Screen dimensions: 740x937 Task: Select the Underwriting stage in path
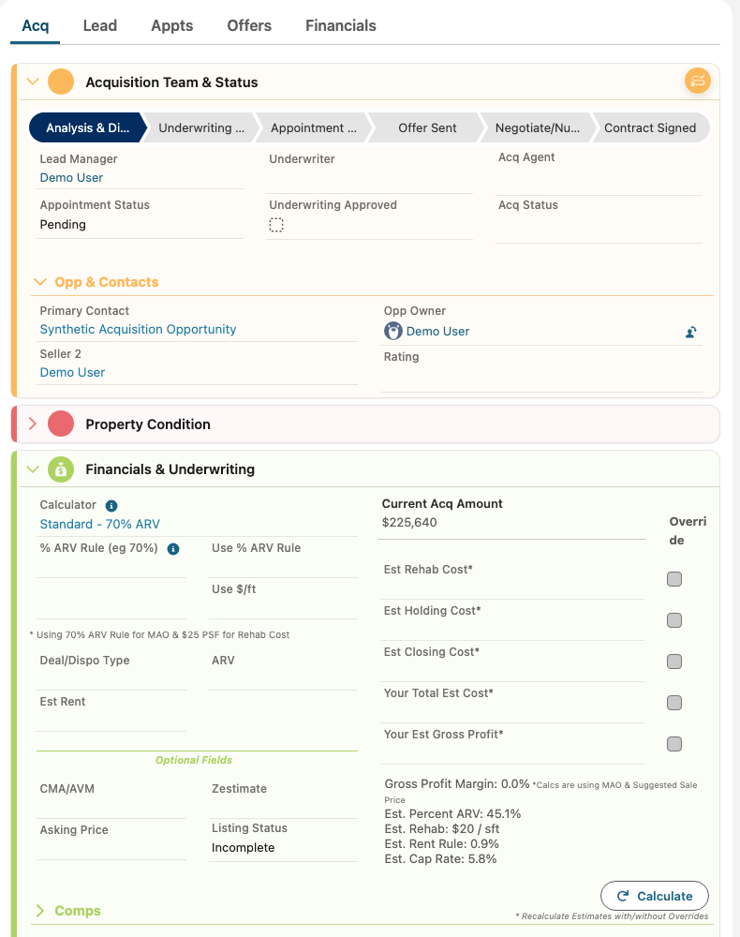pos(201,127)
